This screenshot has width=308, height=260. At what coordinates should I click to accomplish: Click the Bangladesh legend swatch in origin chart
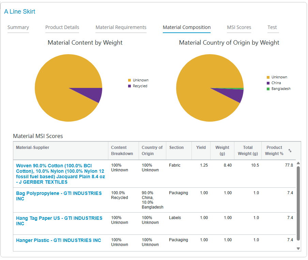pyautogui.click(x=268, y=89)
